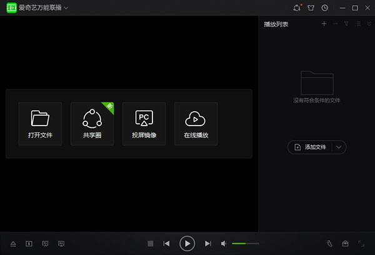
Task: Open play history clock icon
Action: 324,8
